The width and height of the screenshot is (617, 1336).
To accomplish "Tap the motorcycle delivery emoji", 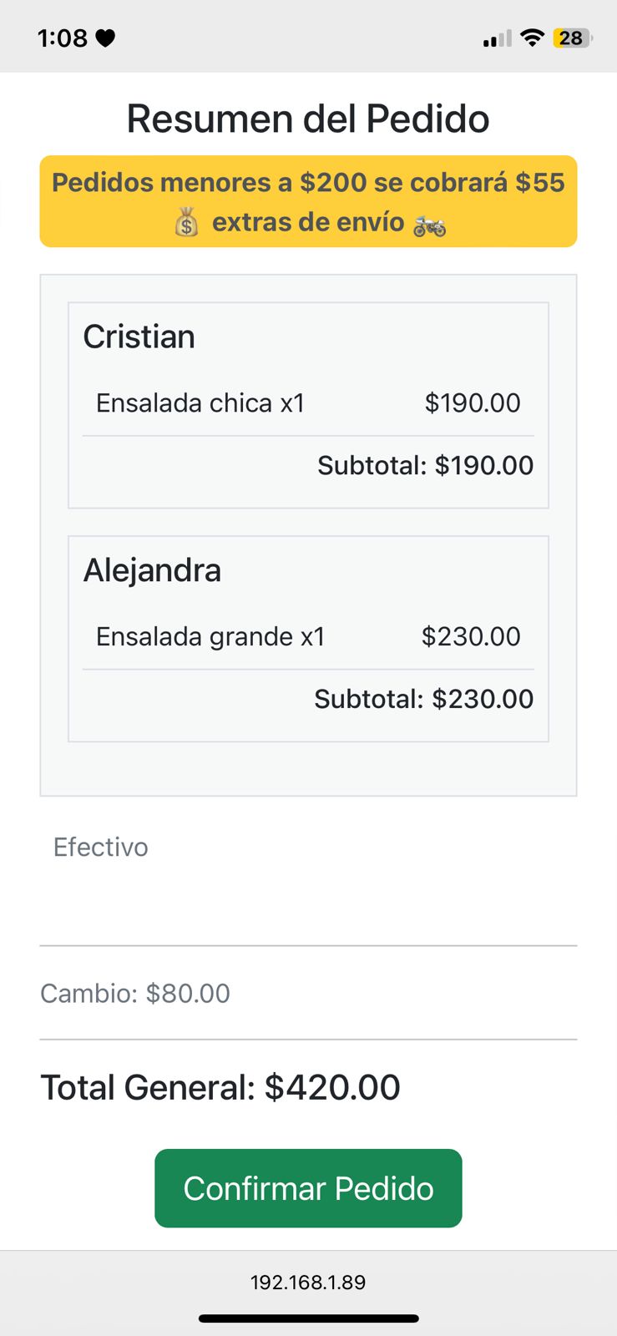I will (430, 224).
